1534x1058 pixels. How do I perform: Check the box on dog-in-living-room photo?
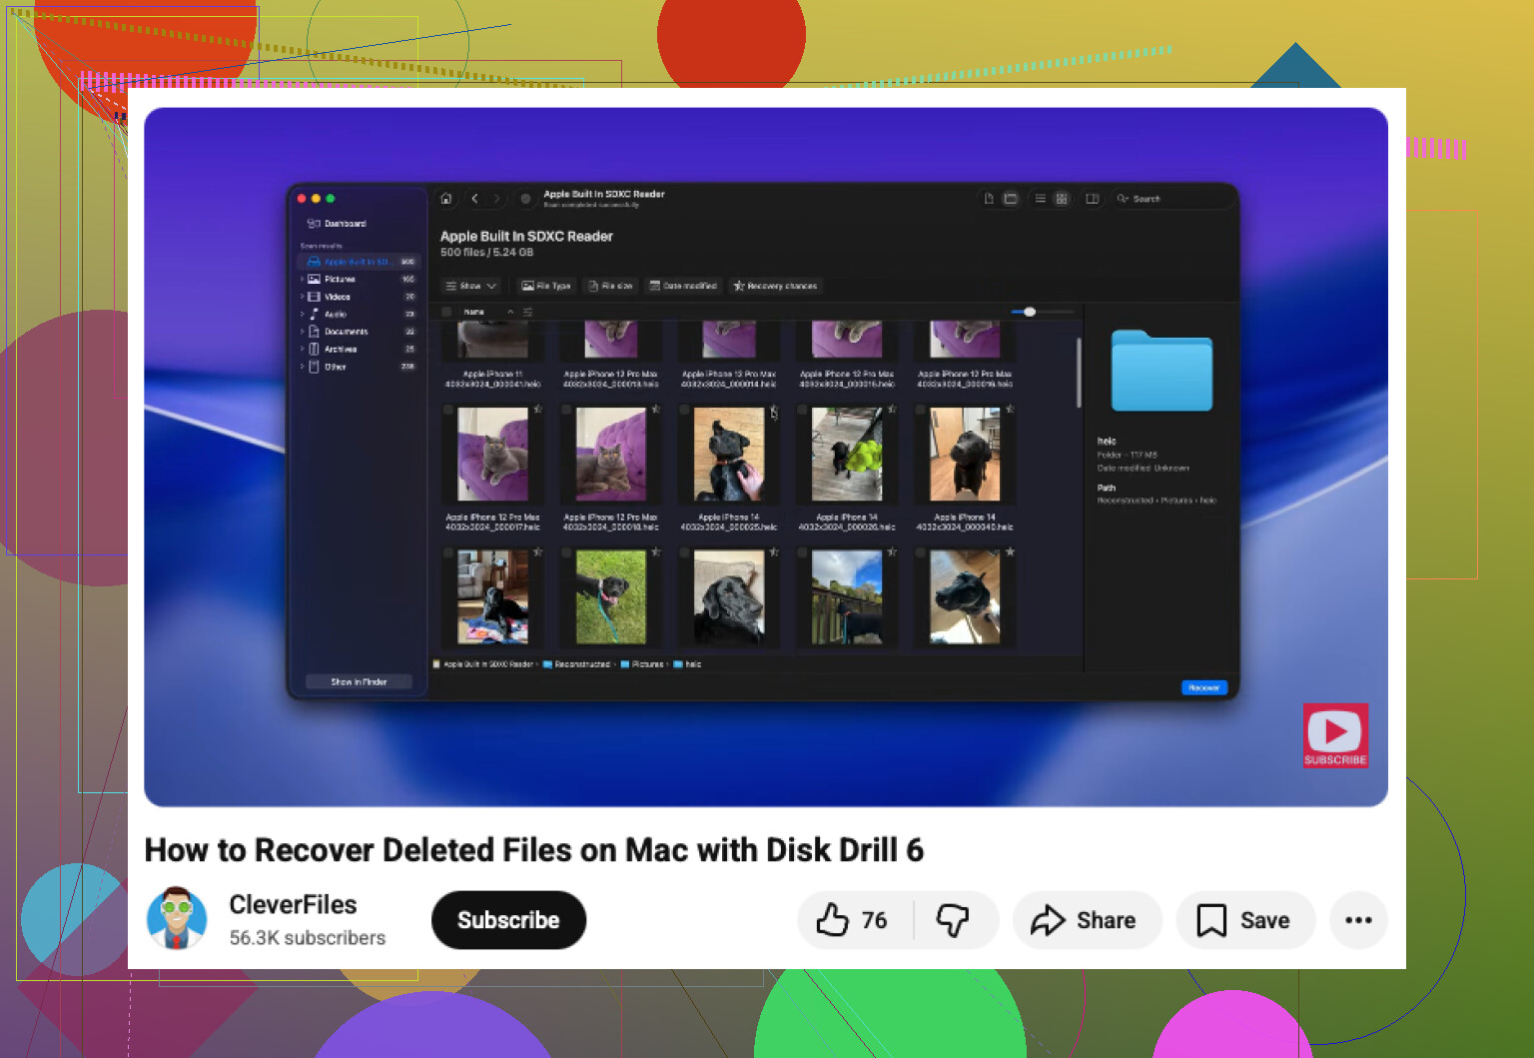pyautogui.click(x=448, y=552)
